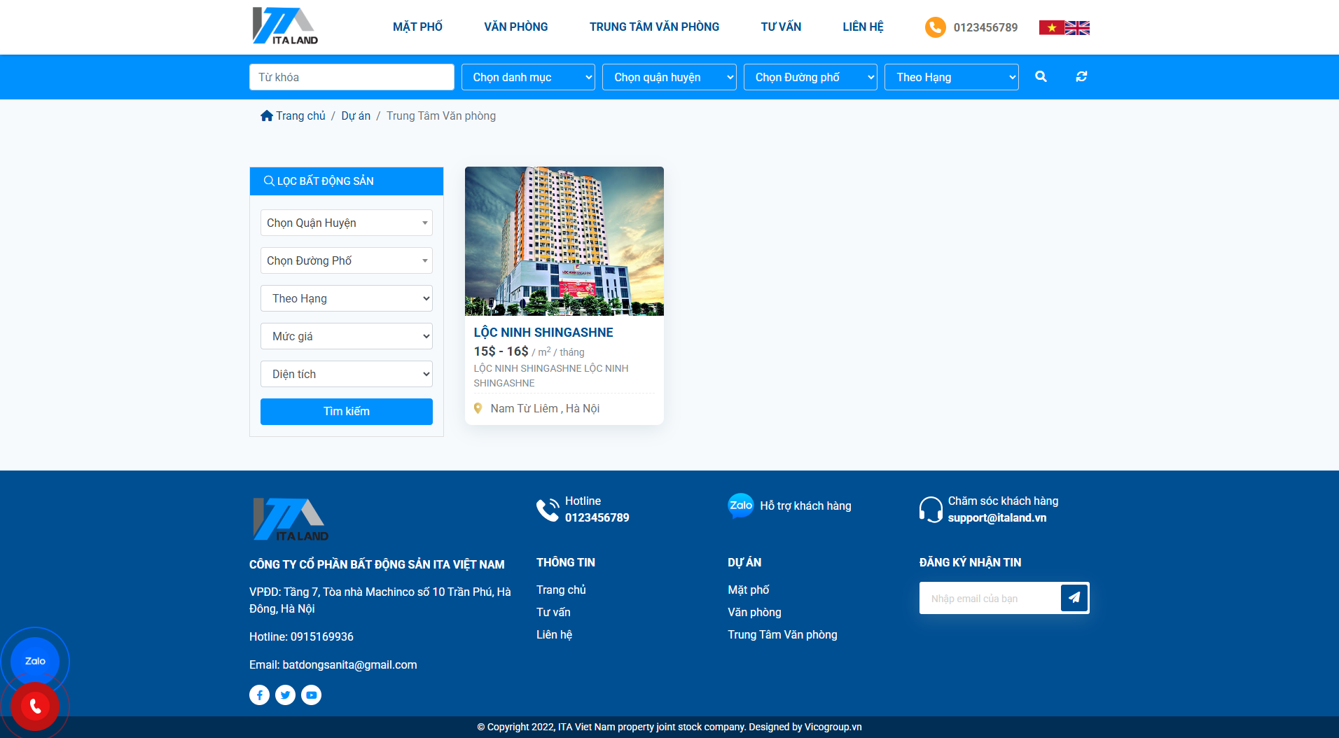Screen dimensions: 1339x738
Task: Open the YouTube social icon in footer
Action: [x=311, y=695]
